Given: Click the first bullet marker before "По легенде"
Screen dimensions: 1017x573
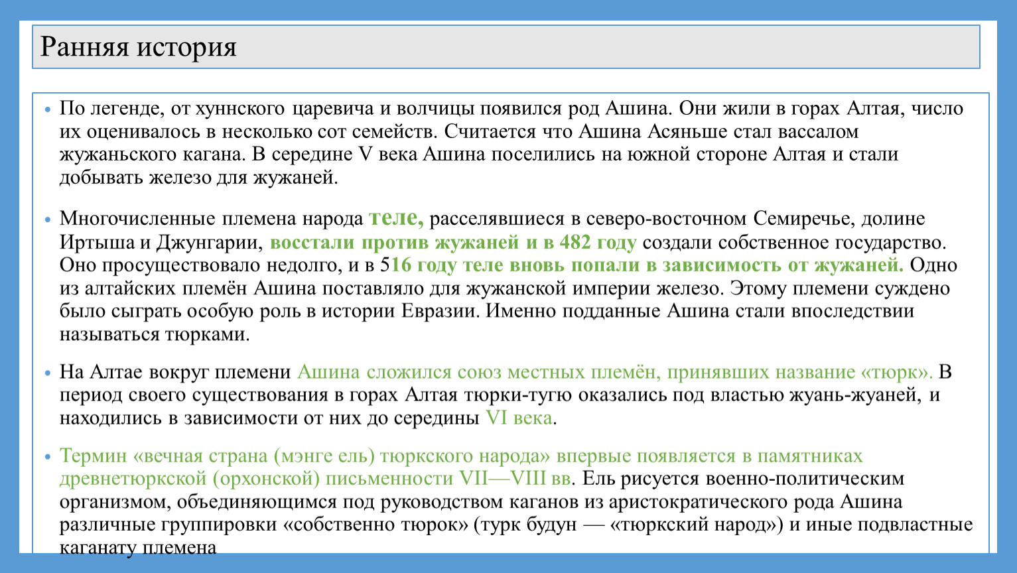Looking at the screenshot, I should pyautogui.click(x=46, y=109).
